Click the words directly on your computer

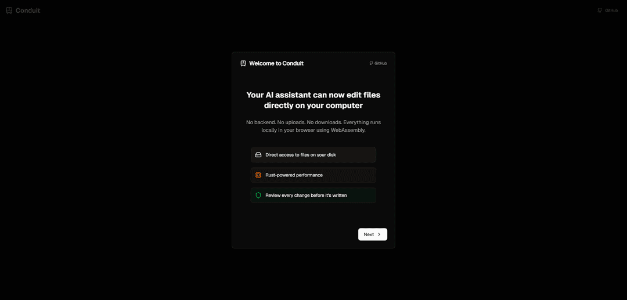[x=313, y=106]
